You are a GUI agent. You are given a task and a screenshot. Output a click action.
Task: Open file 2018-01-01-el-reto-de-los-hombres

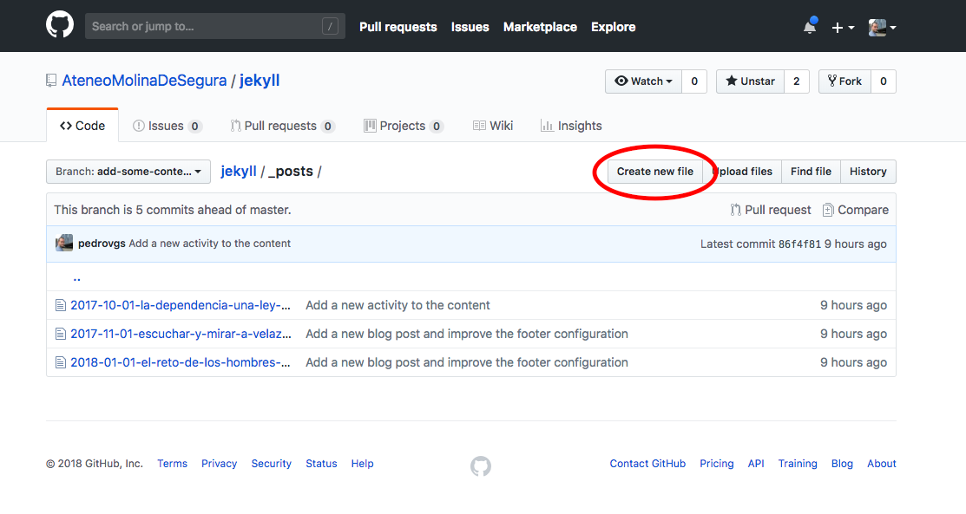point(181,362)
